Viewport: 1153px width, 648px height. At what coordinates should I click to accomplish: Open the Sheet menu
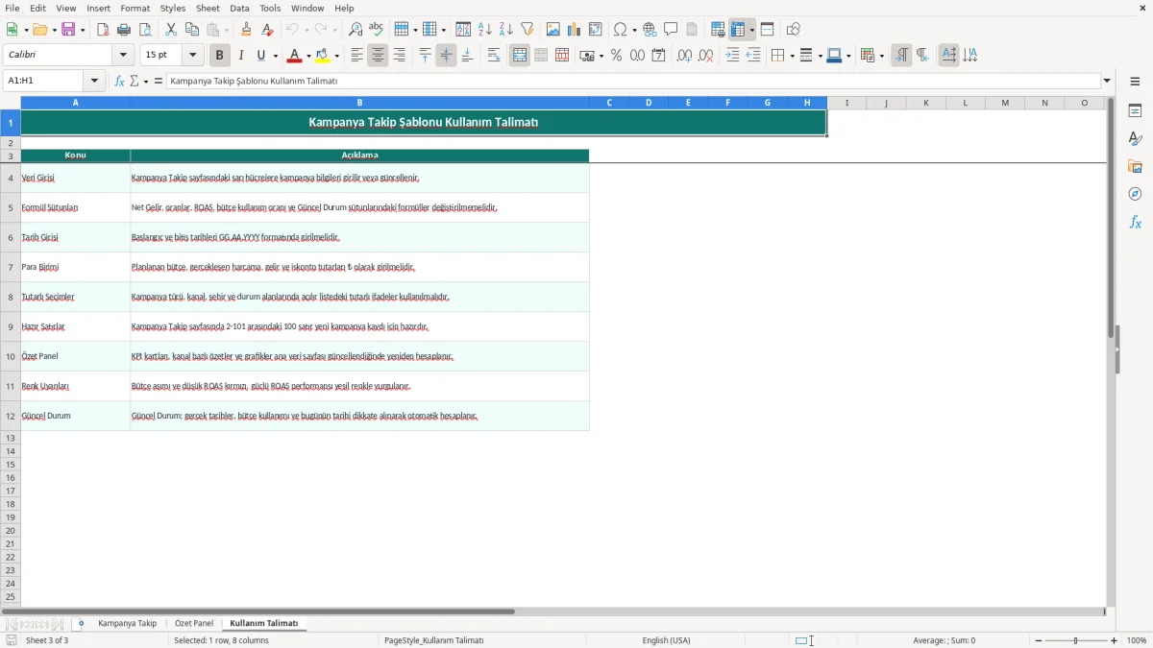click(208, 8)
